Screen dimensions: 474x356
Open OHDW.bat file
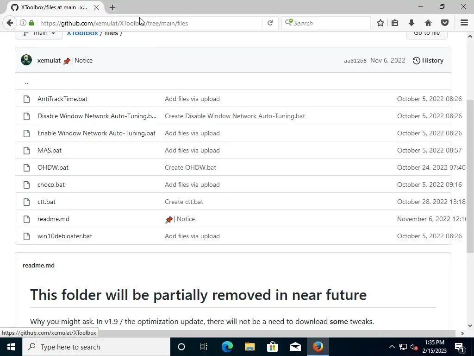tap(53, 167)
